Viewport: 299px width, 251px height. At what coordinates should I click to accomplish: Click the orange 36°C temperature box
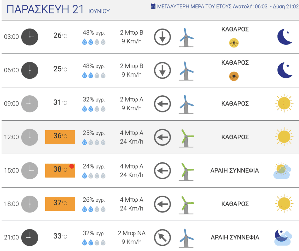point(60,137)
